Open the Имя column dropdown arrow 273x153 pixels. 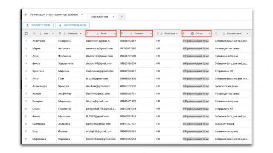click(x=53, y=34)
